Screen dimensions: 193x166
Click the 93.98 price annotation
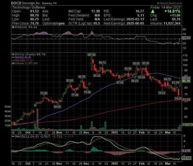(128, 69)
